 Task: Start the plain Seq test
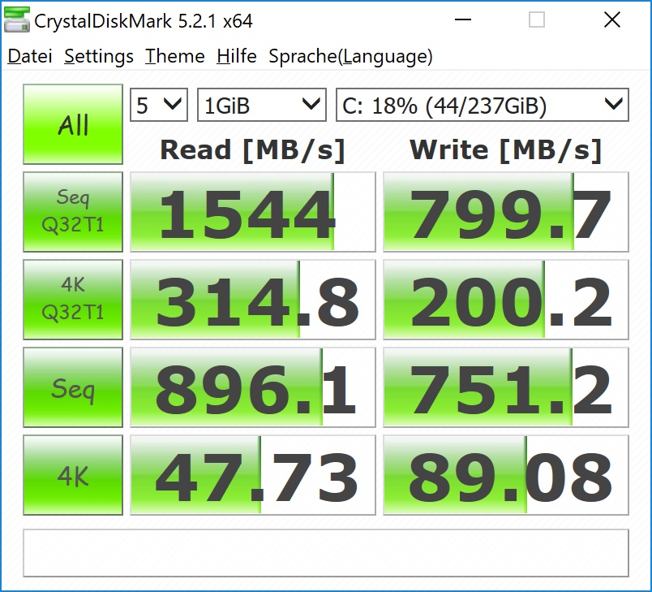(73, 387)
